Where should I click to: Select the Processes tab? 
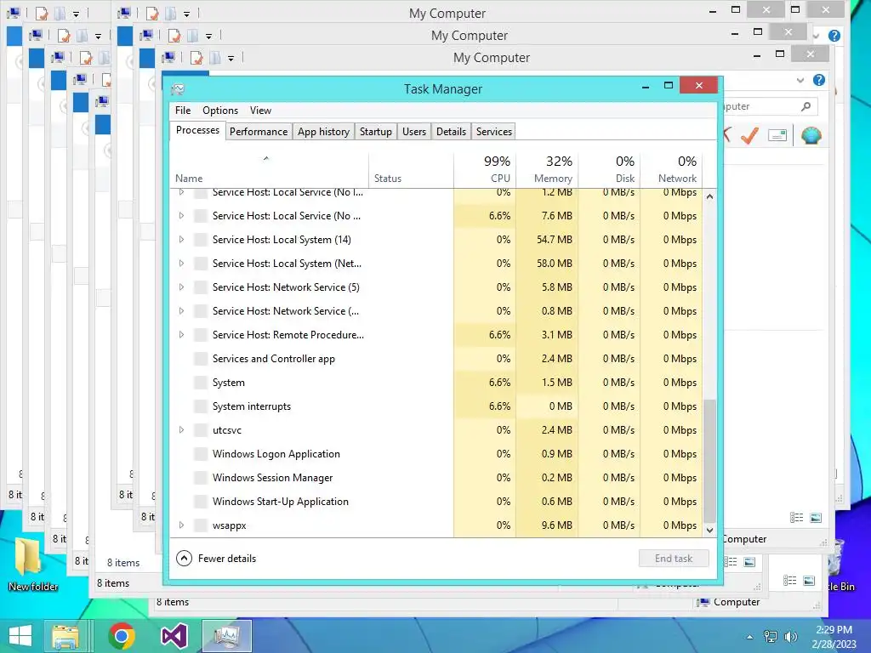click(x=197, y=130)
